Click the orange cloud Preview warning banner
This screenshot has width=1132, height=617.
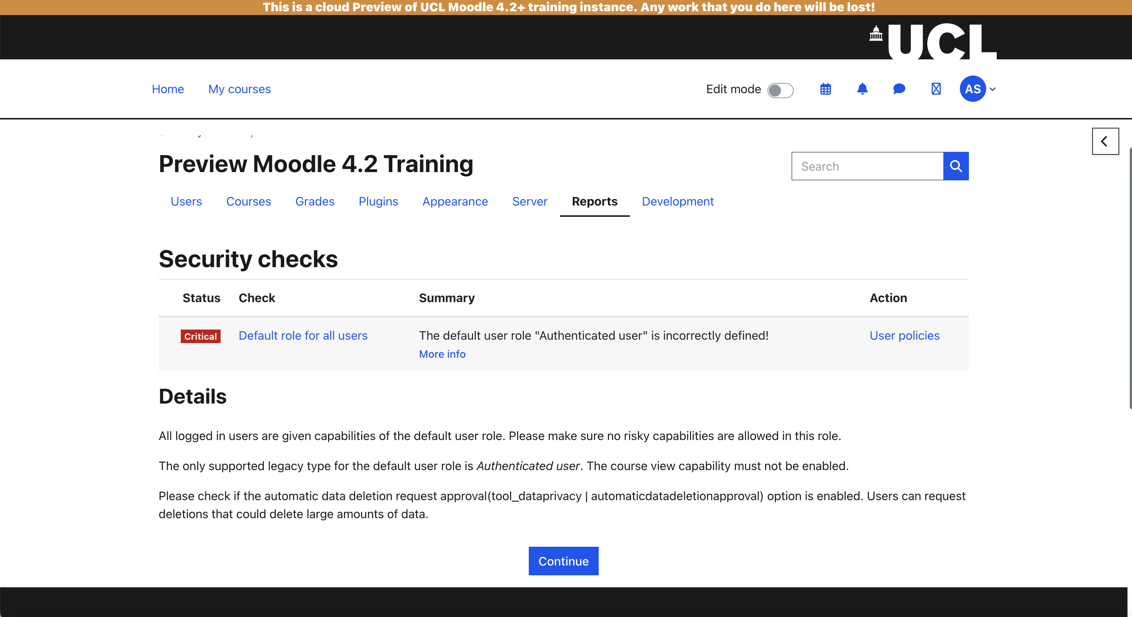[x=566, y=8]
